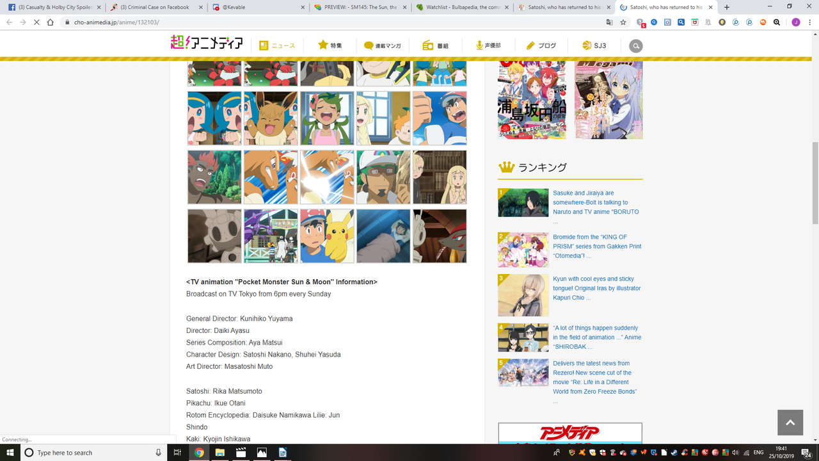Viewport: 819px width, 461px height.
Task: Click the back-to-top arrow button
Action: click(790, 423)
